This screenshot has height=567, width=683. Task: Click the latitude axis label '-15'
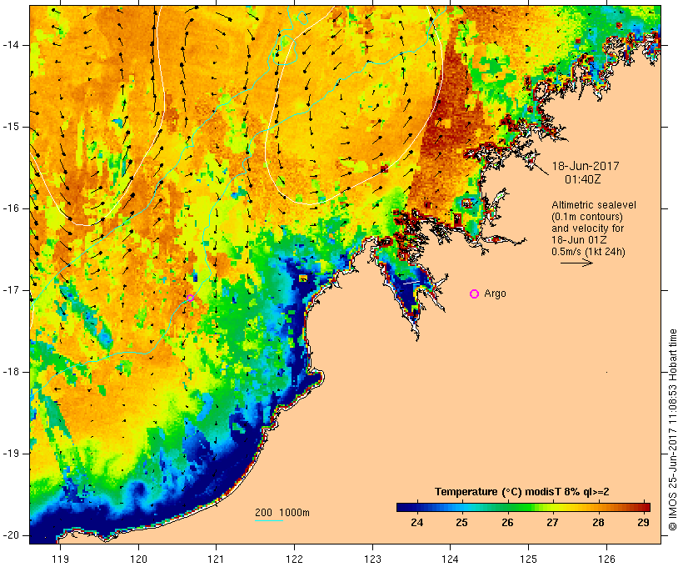coord(11,127)
